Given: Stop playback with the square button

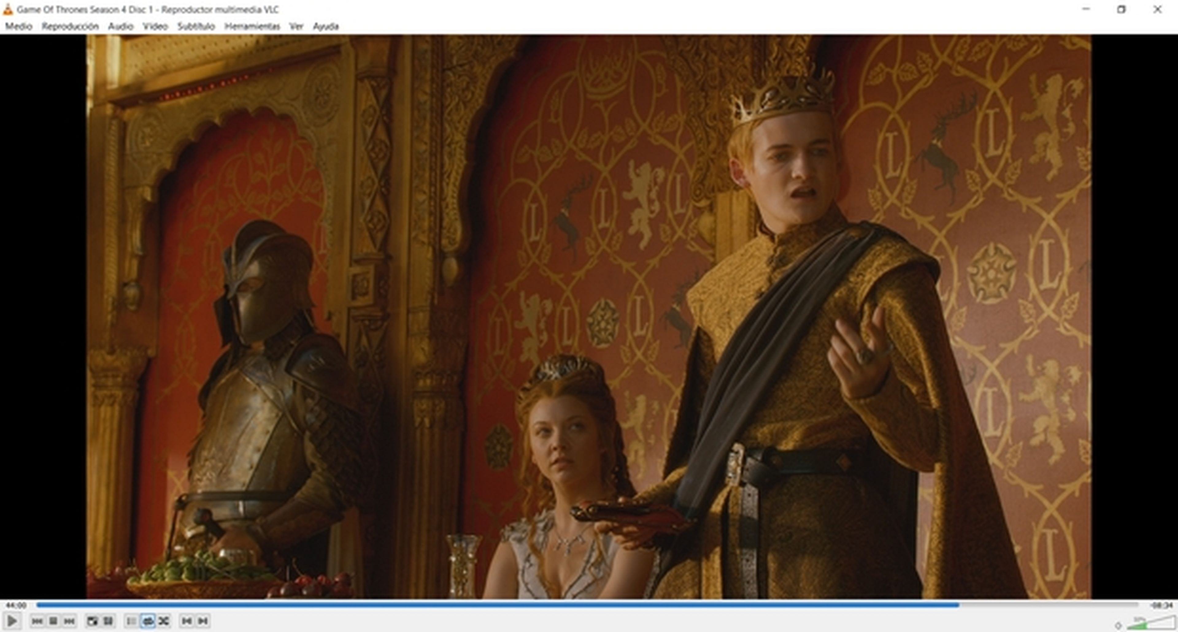Looking at the screenshot, I should [53, 621].
